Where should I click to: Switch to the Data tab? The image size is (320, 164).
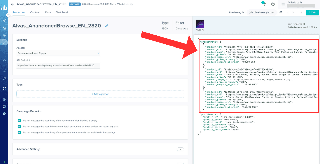(48, 12)
